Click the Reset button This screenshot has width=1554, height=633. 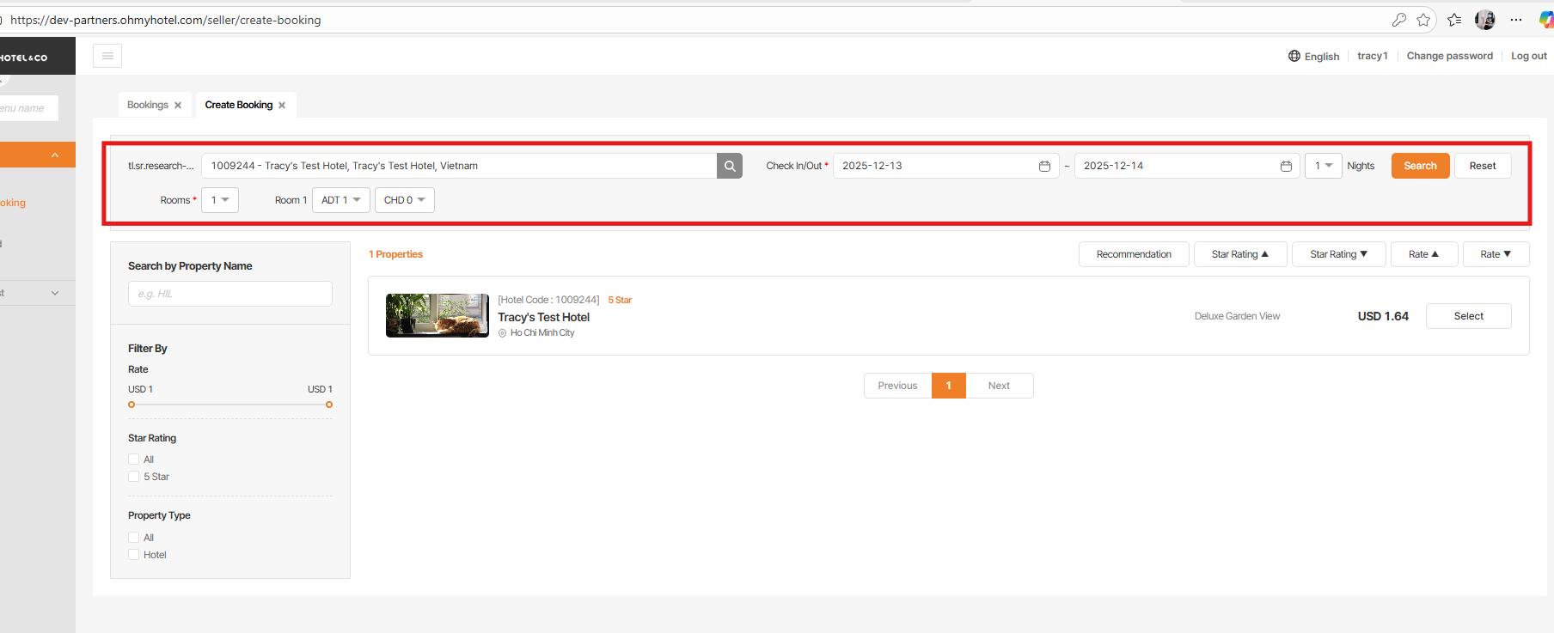1483,166
